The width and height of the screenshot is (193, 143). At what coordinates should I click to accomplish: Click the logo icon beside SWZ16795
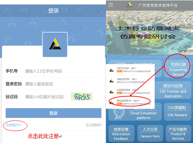[112, 81]
